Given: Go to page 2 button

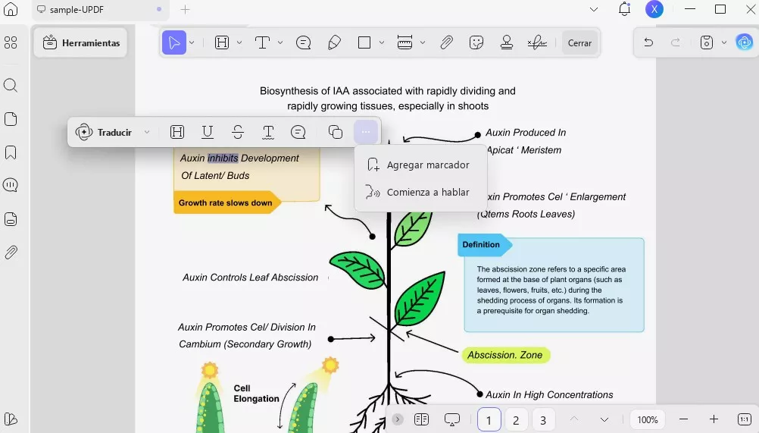Looking at the screenshot, I should pyautogui.click(x=516, y=420).
